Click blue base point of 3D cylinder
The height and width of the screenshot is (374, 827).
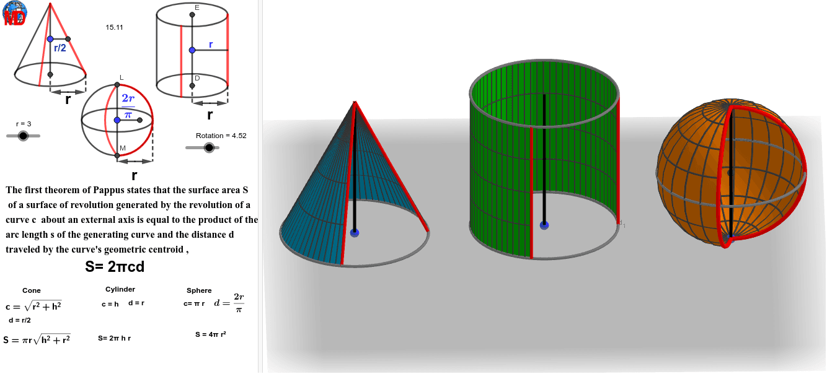544,225
